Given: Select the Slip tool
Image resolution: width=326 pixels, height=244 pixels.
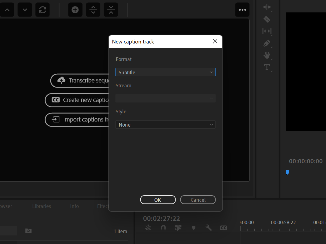Looking at the screenshot, I should point(267,31).
